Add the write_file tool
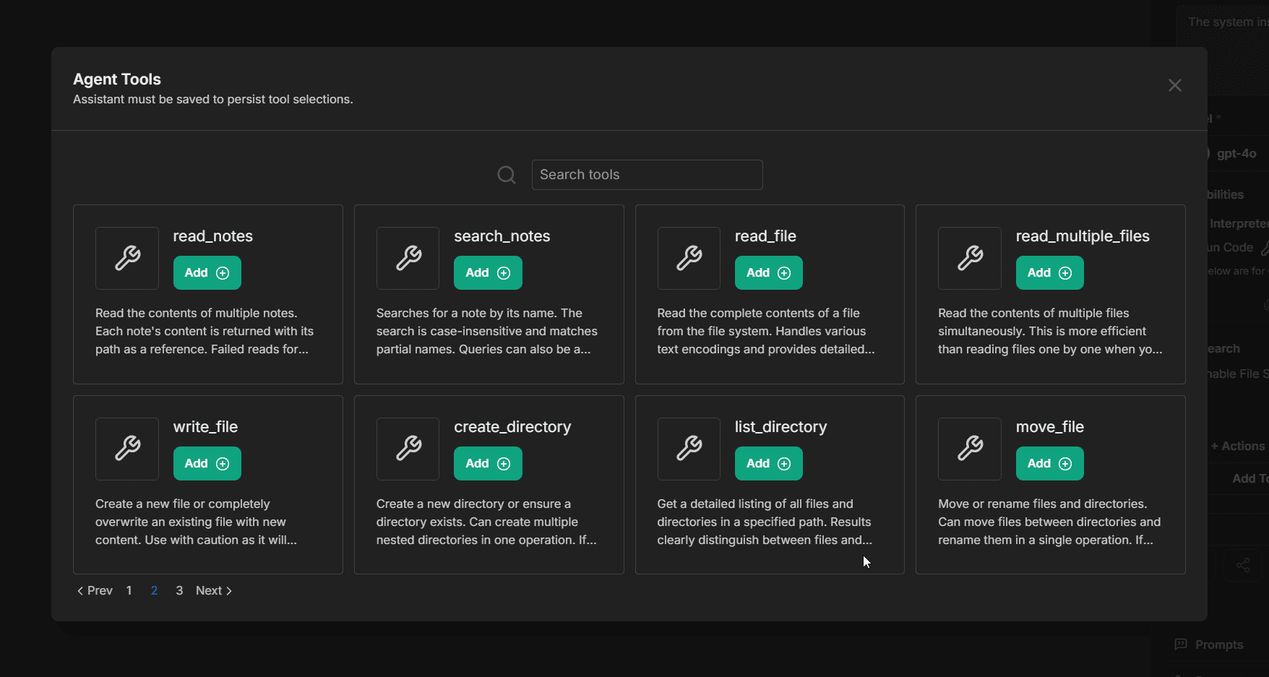 pyautogui.click(x=207, y=464)
